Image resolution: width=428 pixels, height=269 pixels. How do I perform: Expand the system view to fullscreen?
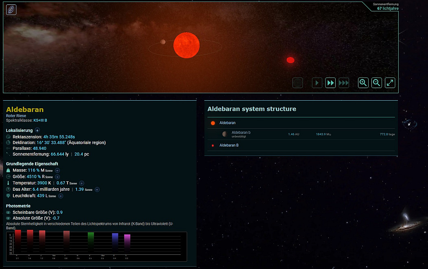point(390,83)
